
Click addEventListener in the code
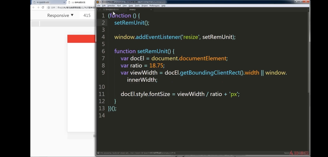158,37
